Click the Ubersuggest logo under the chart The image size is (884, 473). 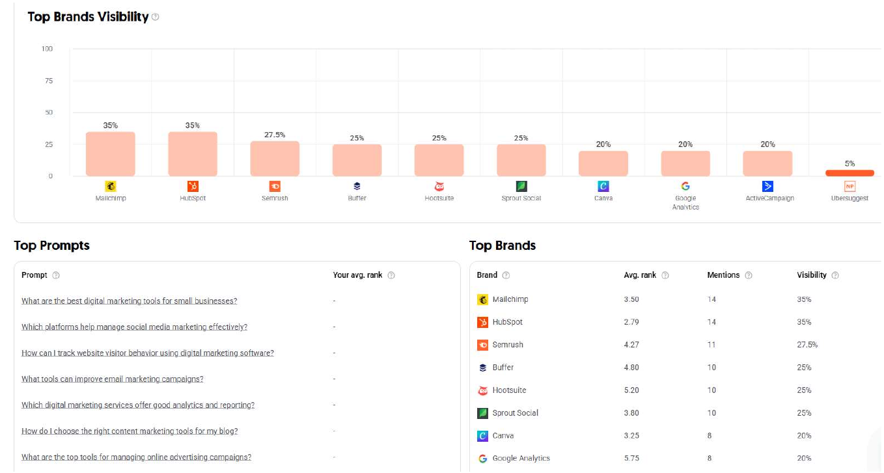click(849, 187)
